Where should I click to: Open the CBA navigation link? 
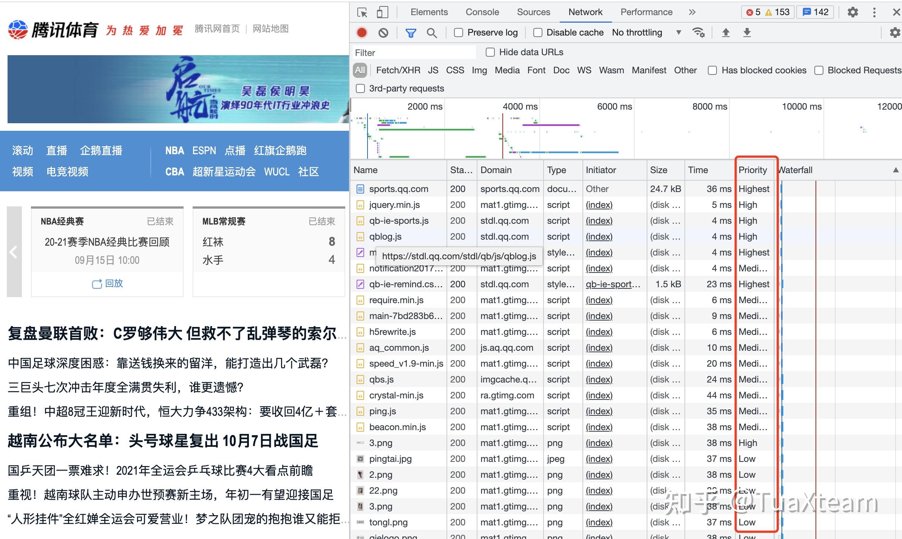coord(175,172)
